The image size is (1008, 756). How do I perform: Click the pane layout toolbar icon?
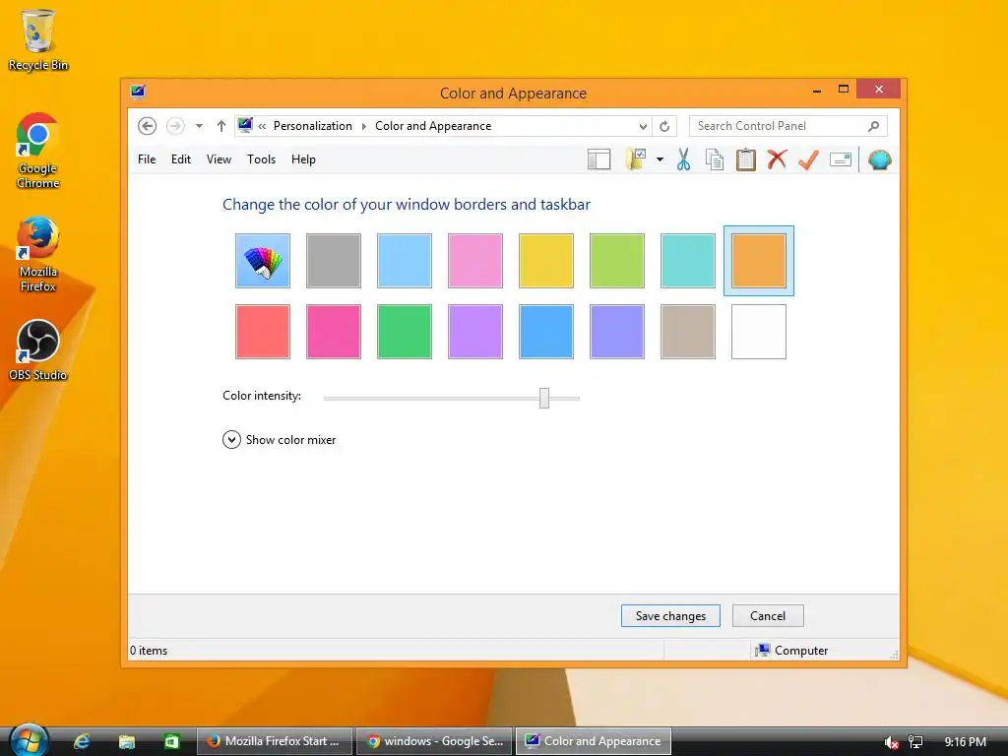pos(598,159)
